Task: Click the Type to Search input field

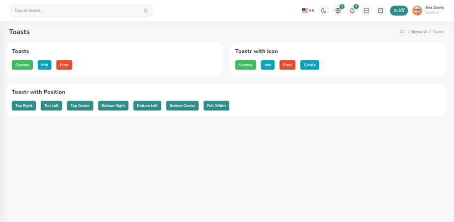Action: [x=75, y=10]
